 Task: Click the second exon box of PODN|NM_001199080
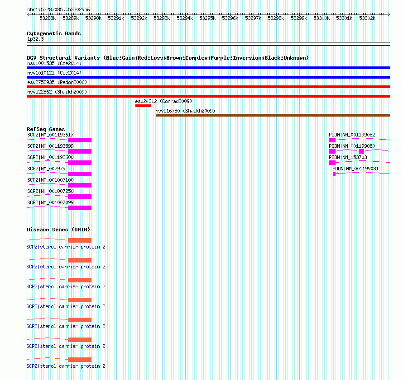point(362,151)
